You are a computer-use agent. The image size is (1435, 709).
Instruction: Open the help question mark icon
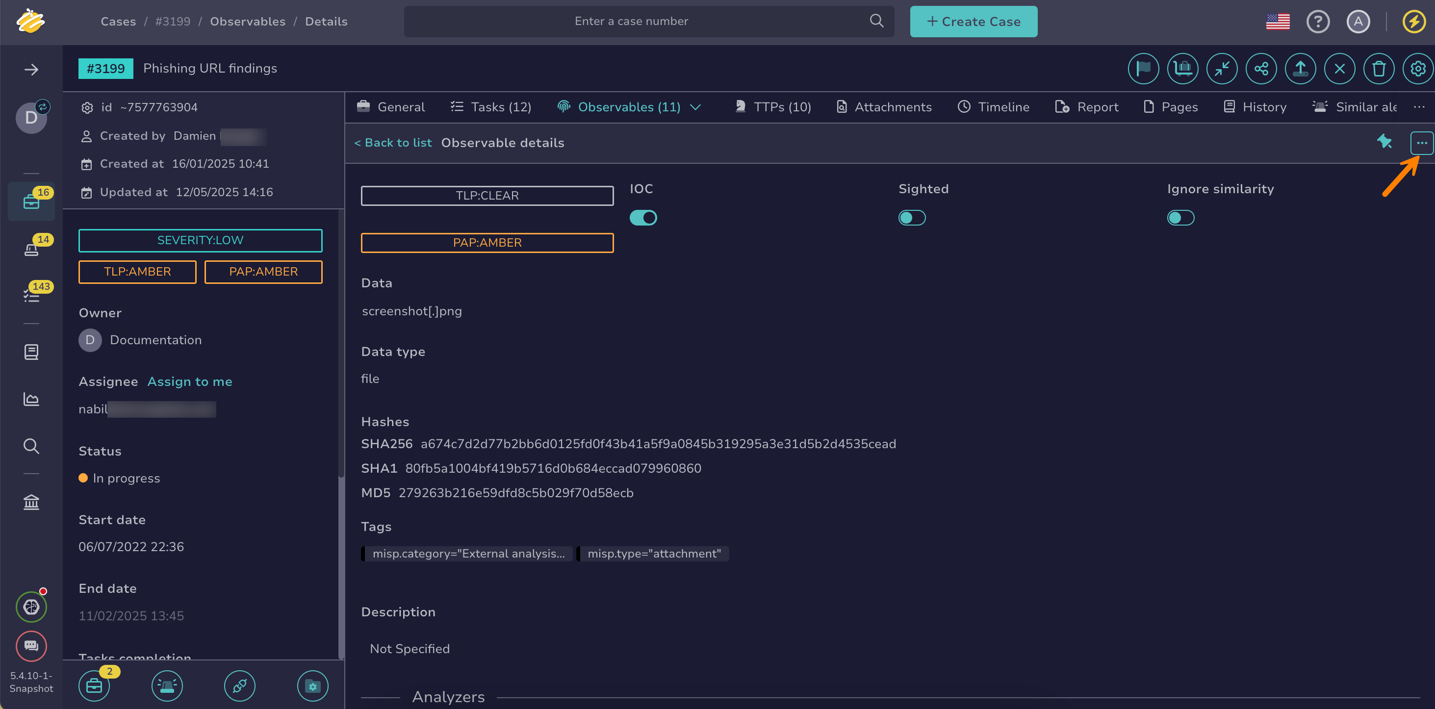coord(1317,22)
